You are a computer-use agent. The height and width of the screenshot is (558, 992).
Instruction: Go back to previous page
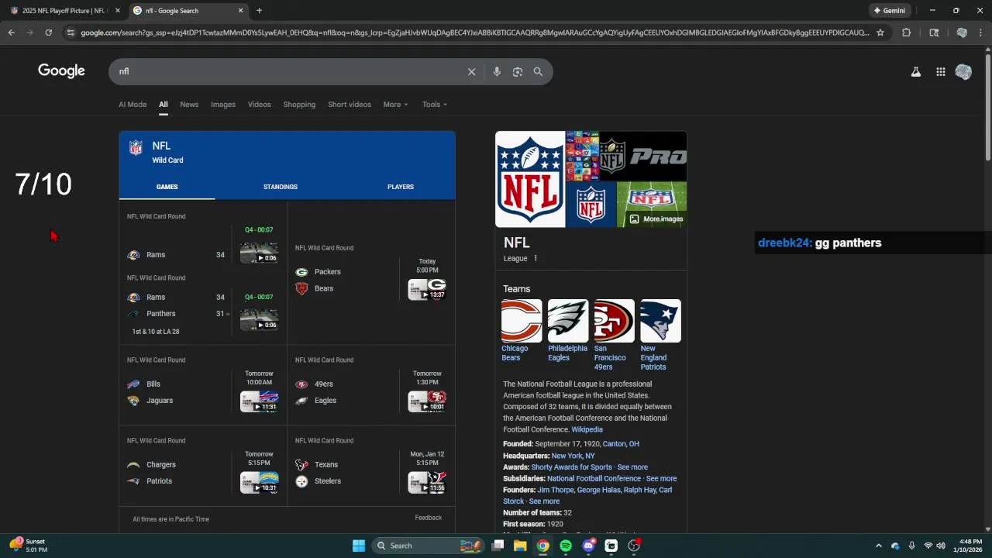coord(12,33)
